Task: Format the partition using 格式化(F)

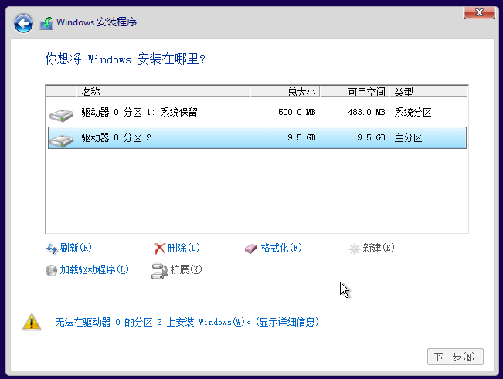Action: pos(281,248)
